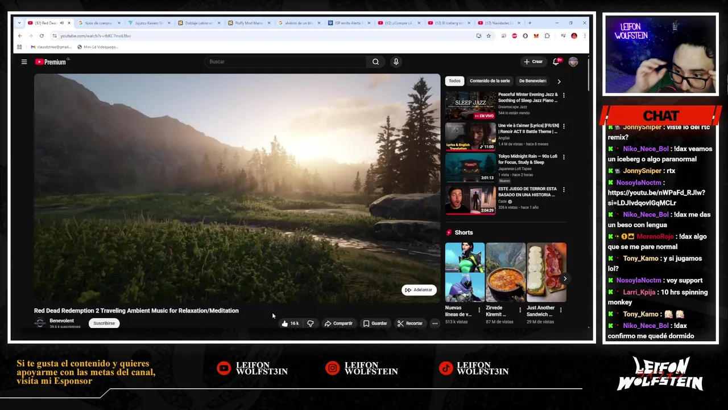The width and height of the screenshot is (728, 410).
Task: Open YouTube notifications bell
Action: [x=556, y=61]
